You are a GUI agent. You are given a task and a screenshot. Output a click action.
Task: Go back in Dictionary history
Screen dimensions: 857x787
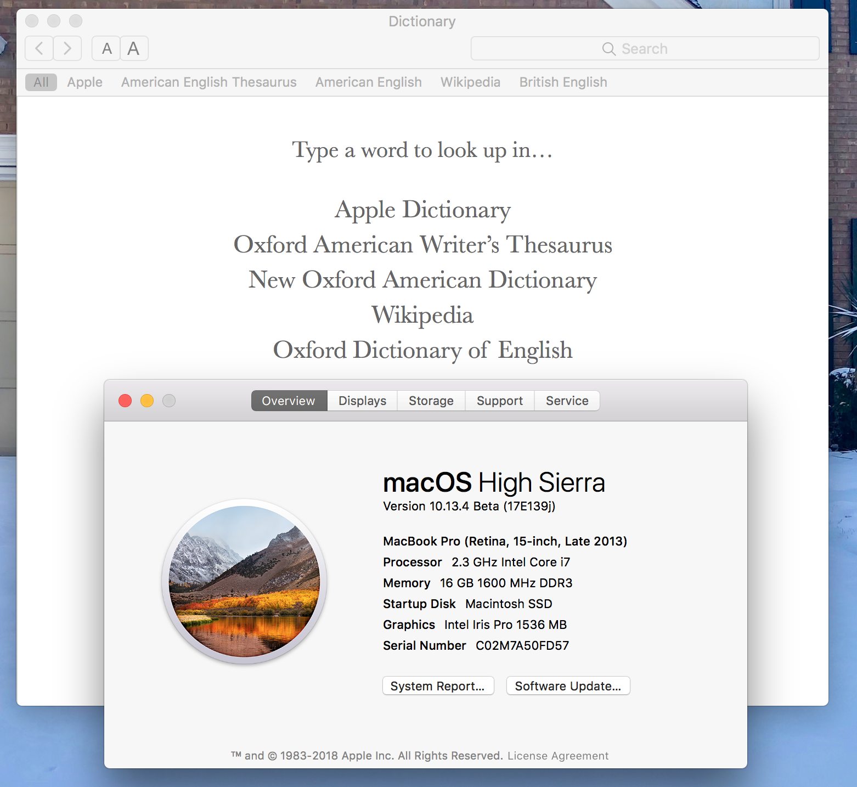pyautogui.click(x=39, y=48)
